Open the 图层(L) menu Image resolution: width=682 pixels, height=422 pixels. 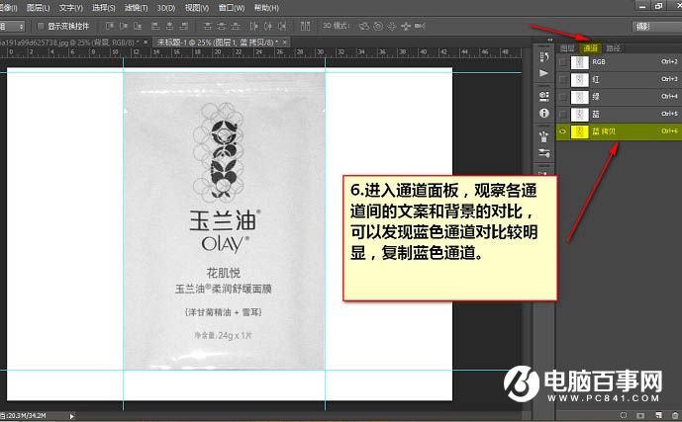(39, 8)
